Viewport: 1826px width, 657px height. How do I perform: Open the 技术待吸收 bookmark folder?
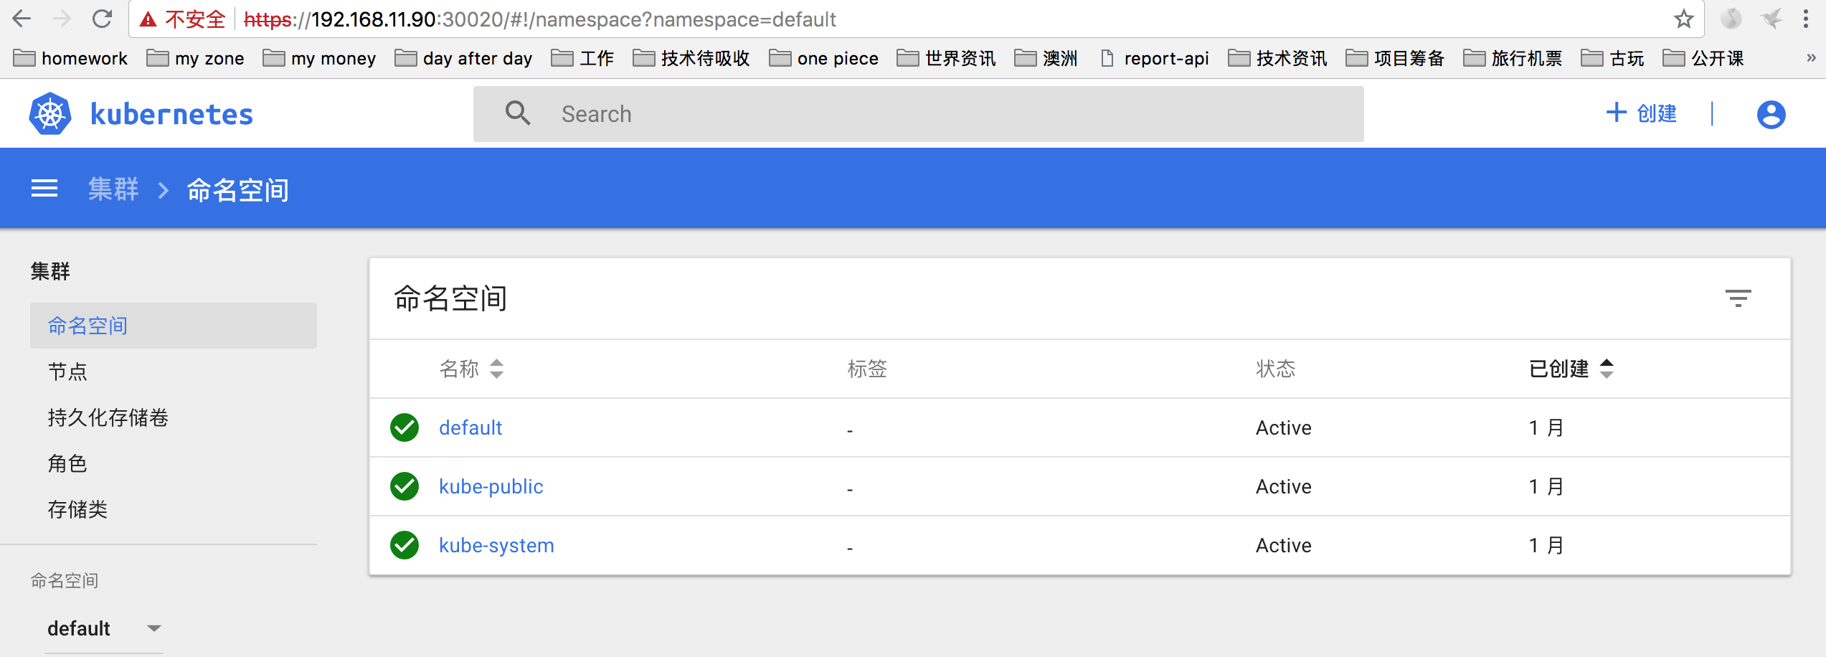pos(691,58)
